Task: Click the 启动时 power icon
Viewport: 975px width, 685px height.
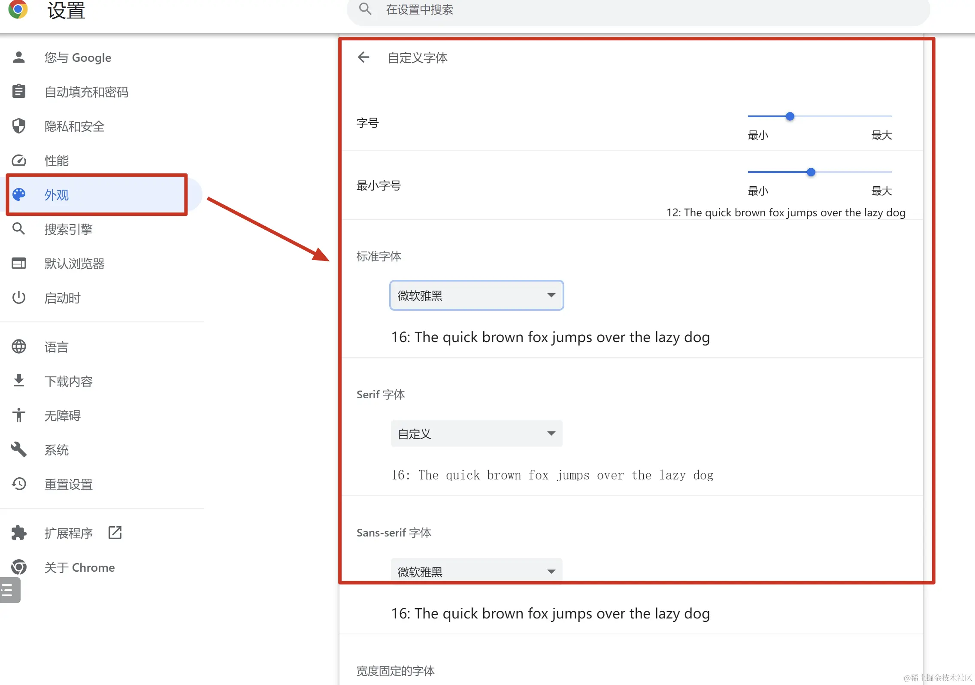Action: [19, 297]
